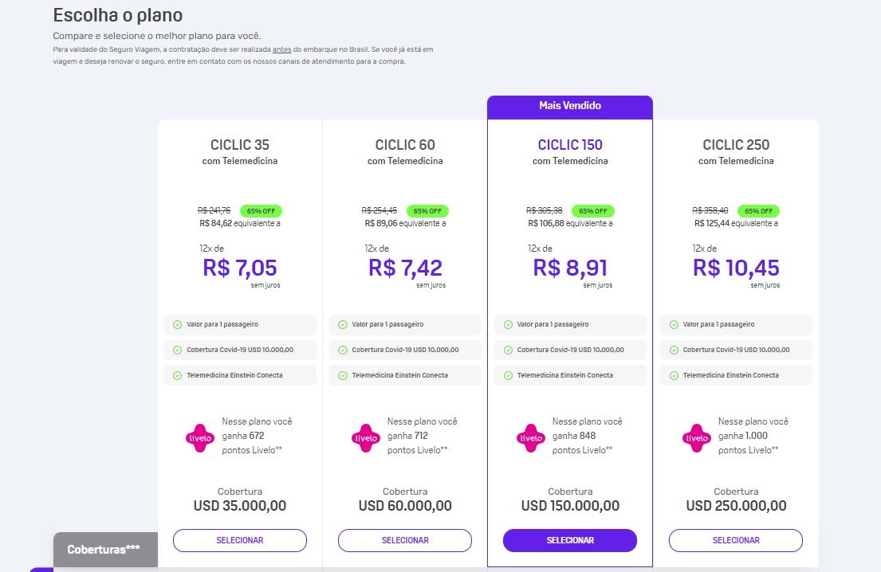Select the CICLIC 250 plan
Image resolution: width=881 pixels, height=572 pixels.
(736, 540)
